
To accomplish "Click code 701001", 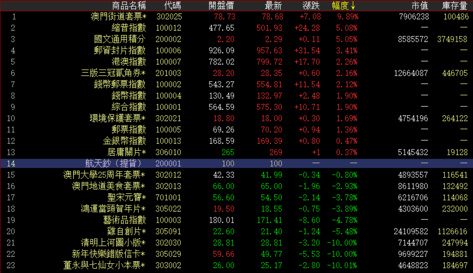I will [x=168, y=198].
